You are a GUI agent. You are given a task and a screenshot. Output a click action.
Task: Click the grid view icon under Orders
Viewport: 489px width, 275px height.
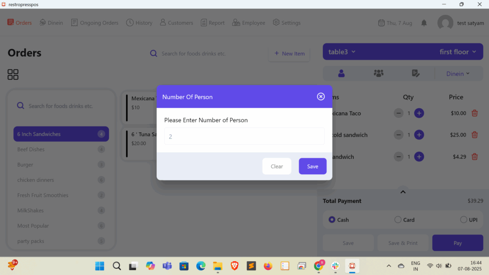[x=13, y=74]
